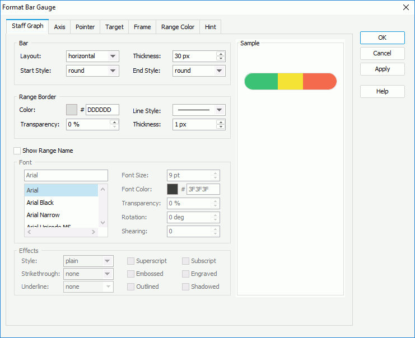Decrease the Range Border Transparency value

pyautogui.click(x=114, y=127)
